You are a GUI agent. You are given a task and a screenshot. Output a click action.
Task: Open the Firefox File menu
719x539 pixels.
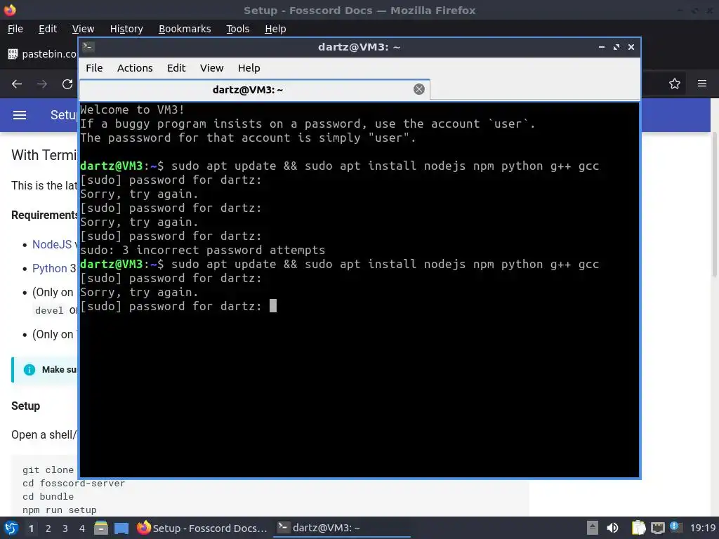point(15,29)
